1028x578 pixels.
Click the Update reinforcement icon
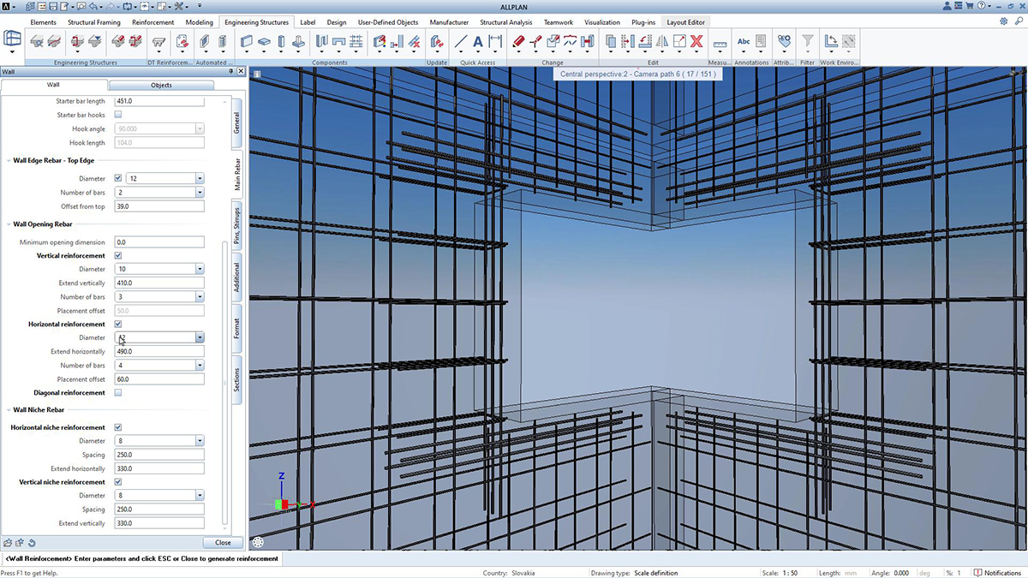(437, 41)
